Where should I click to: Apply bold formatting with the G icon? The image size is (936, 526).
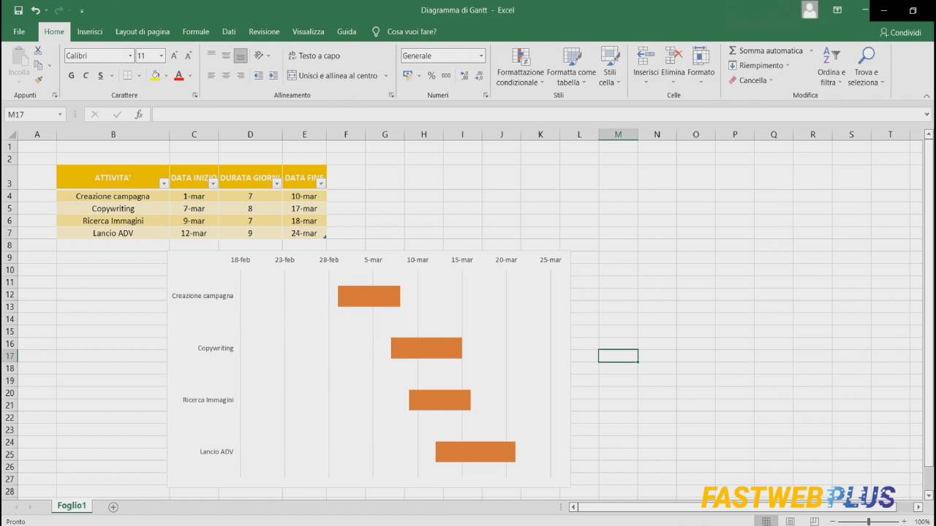71,75
